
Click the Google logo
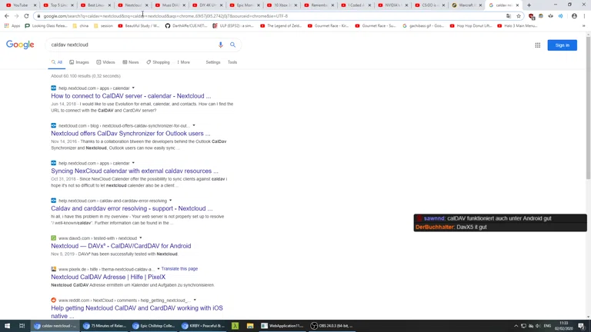point(20,45)
